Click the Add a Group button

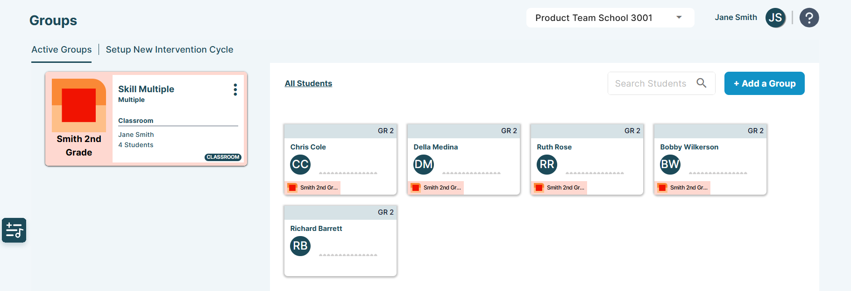[764, 83]
